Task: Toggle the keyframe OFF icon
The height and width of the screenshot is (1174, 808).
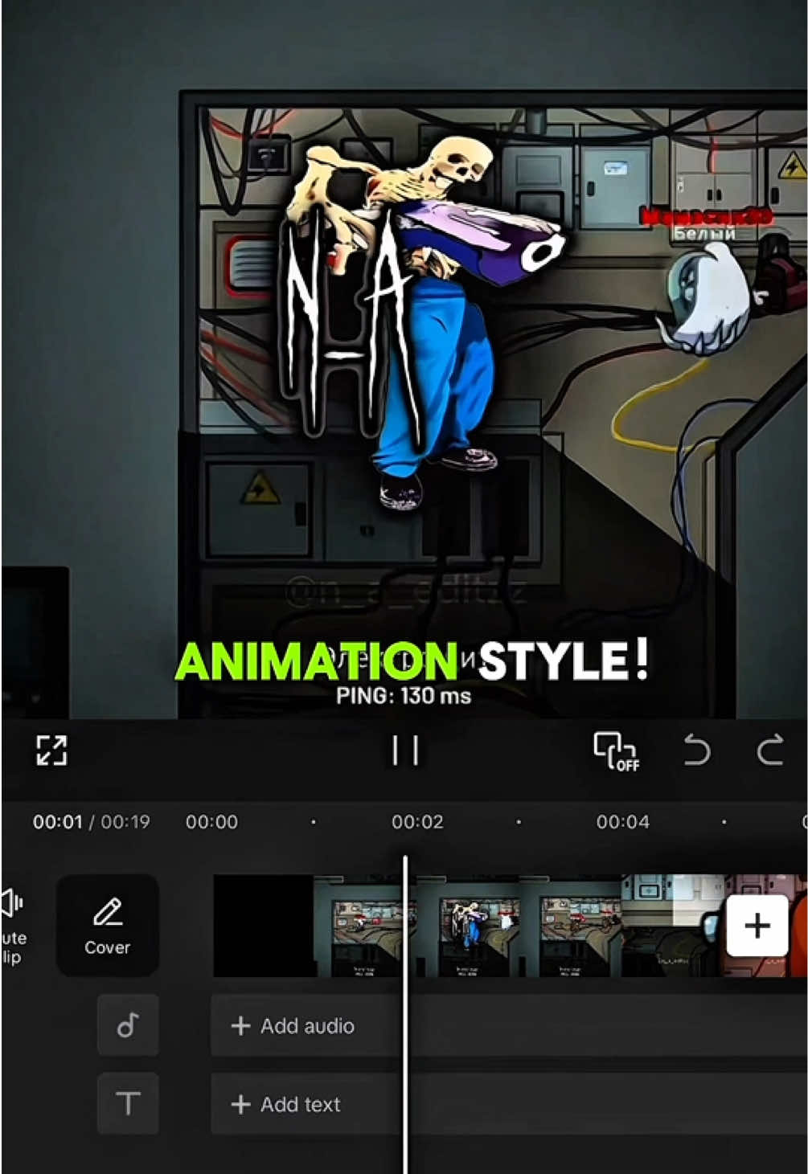Action: 616,751
